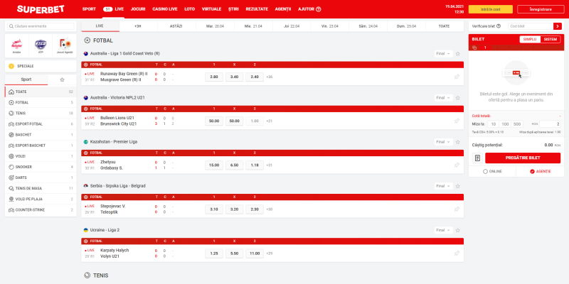This screenshot has height=284, width=569.
Task: Select Fotbal in the sidebar sports list
Action: coord(41,102)
